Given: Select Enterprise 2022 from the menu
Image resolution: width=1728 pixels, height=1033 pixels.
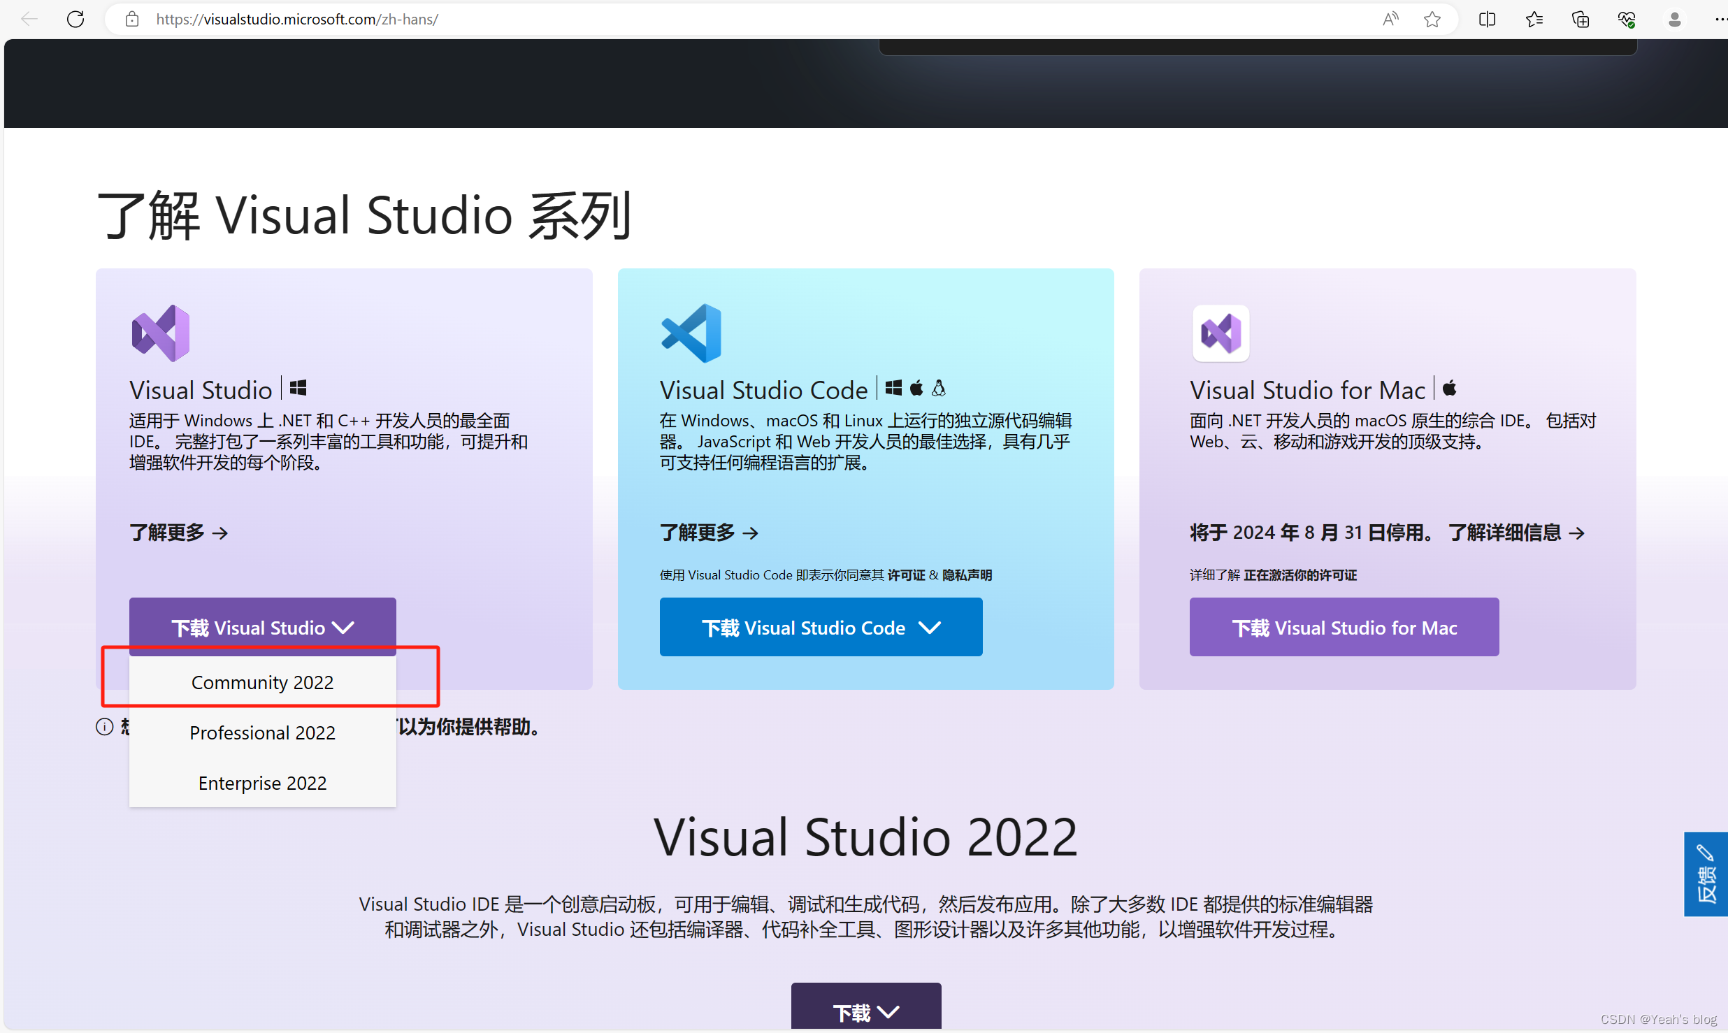Looking at the screenshot, I should point(262,783).
